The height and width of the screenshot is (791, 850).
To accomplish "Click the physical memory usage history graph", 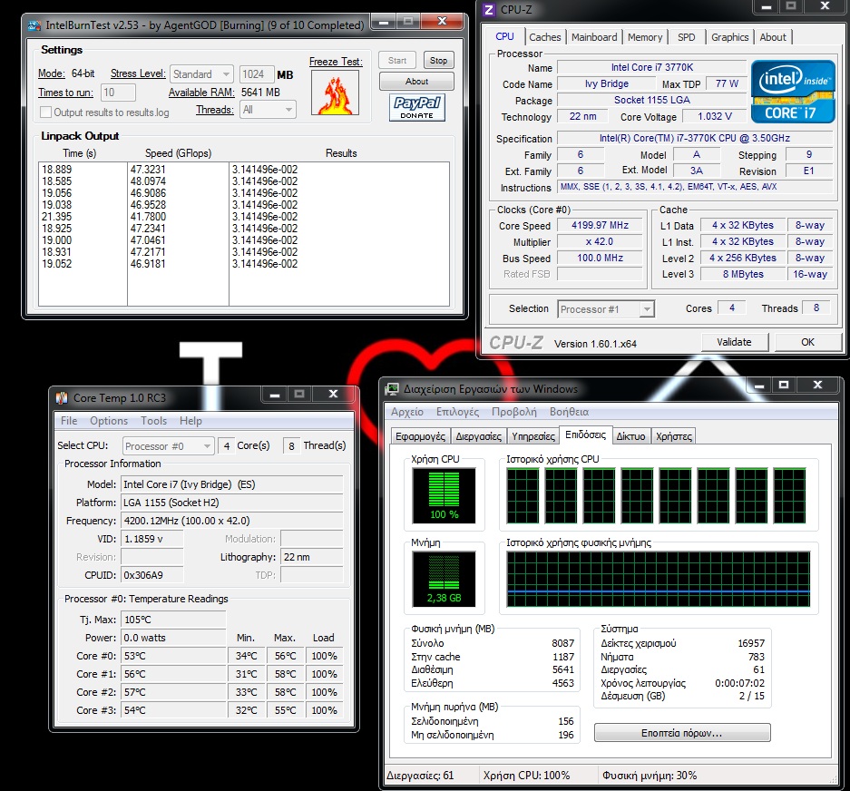I will click(x=658, y=579).
